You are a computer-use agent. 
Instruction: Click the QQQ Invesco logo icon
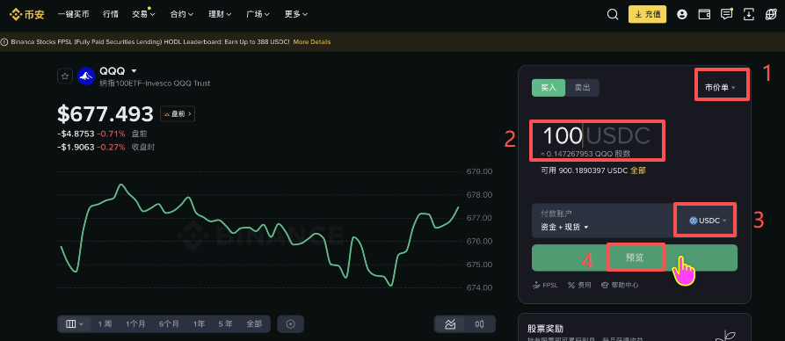tap(86, 76)
